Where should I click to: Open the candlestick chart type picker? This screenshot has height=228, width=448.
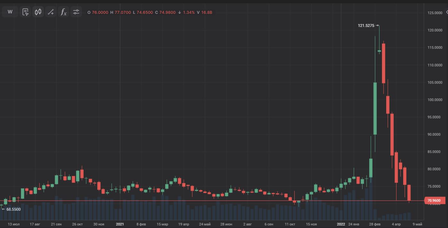click(x=38, y=12)
